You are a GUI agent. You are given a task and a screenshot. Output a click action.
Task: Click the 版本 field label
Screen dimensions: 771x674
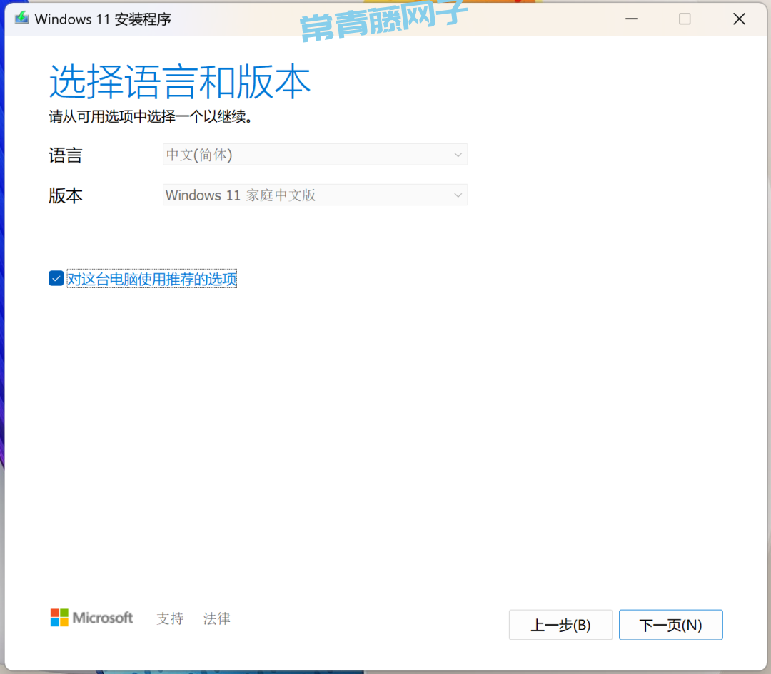coord(66,196)
